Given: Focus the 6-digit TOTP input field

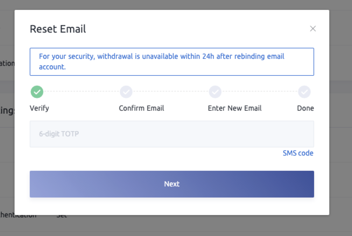Looking at the screenshot, I should [x=172, y=134].
